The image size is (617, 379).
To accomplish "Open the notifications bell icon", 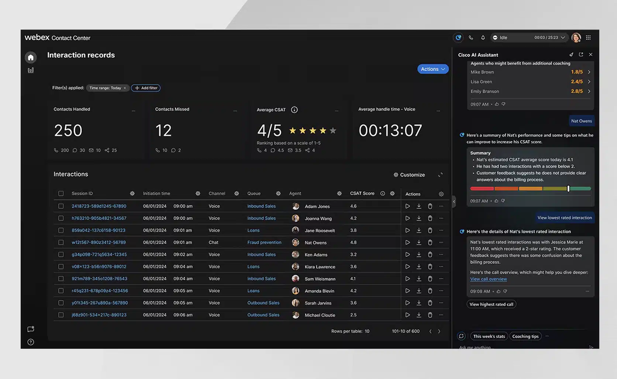I will [483, 38].
